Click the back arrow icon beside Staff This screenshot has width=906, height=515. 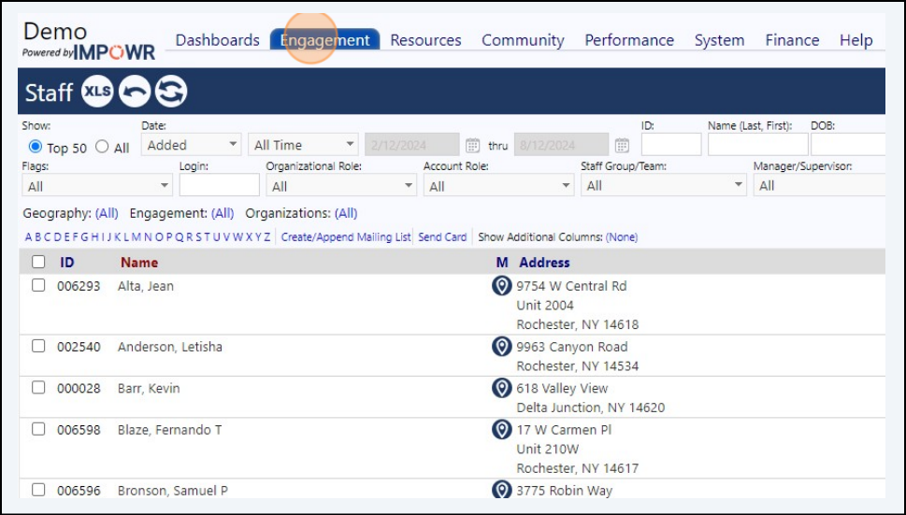[x=135, y=92]
